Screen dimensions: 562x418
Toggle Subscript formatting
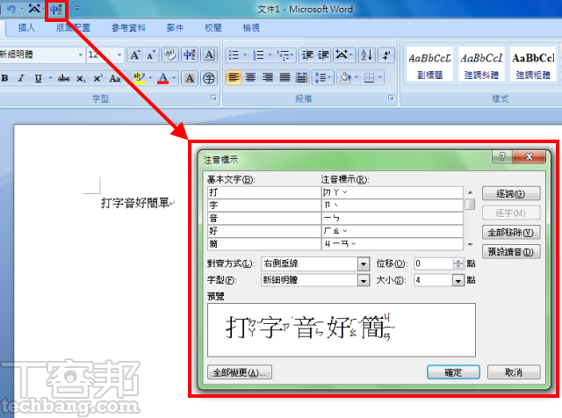click(x=81, y=78)
